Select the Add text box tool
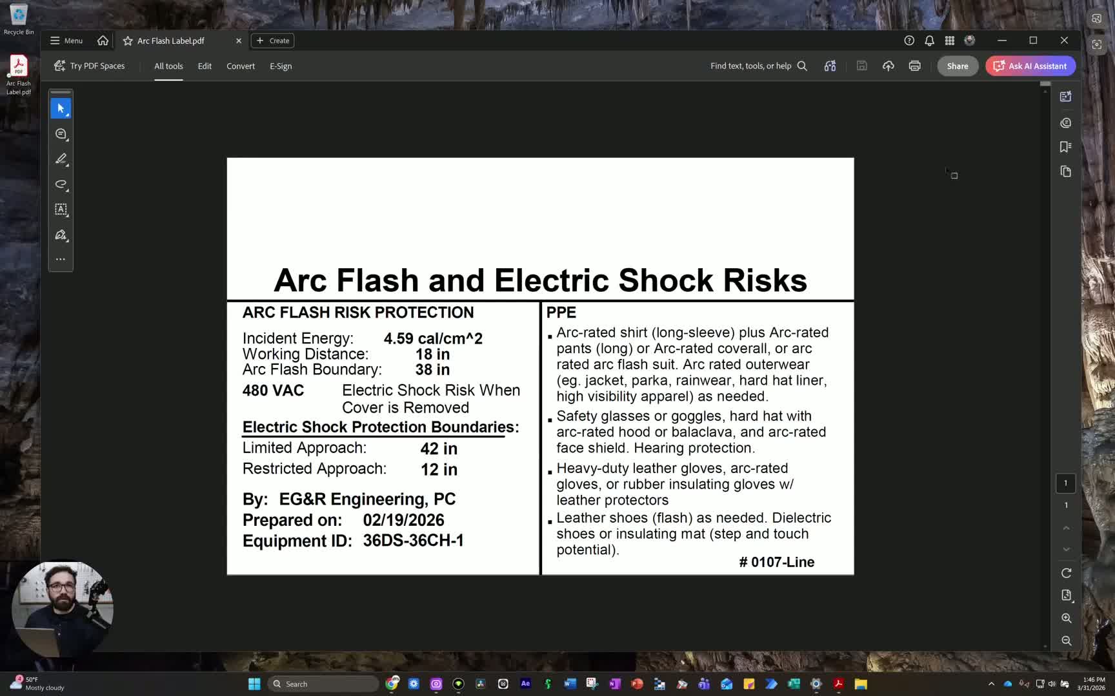The height and width of the screenshot is (696, 1115). pos(61,209)
